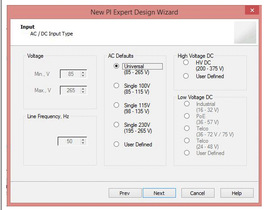Select User Defined under High Voltage DC
270x210 pixels.
(186, 76)
